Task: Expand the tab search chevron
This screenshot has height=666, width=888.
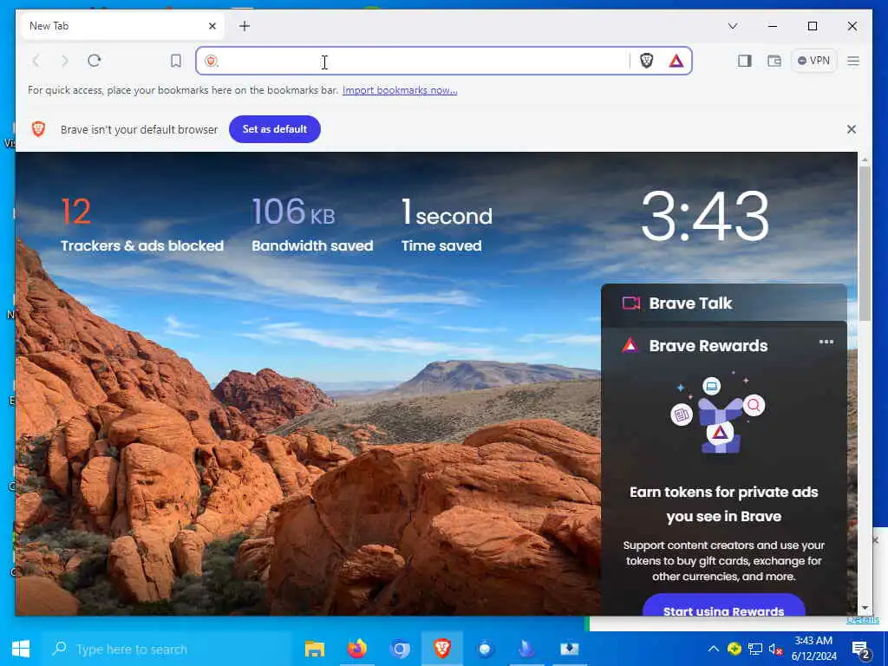Action: pyautogui.click(x=732, y=26)
